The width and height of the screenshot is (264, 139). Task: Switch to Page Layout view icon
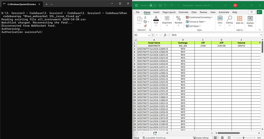point(222,137)
